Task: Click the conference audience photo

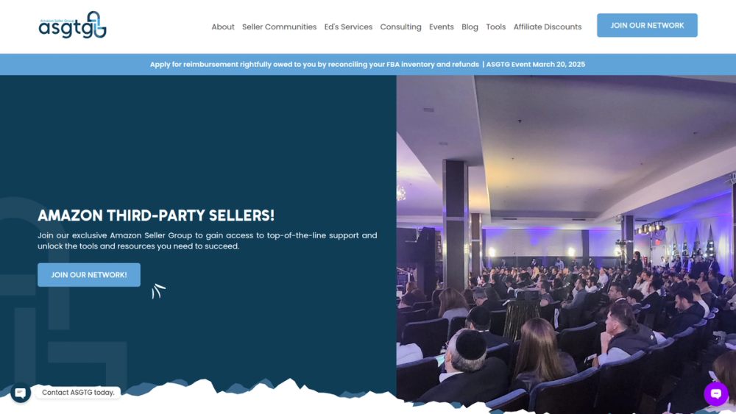Action: point(566,244)
